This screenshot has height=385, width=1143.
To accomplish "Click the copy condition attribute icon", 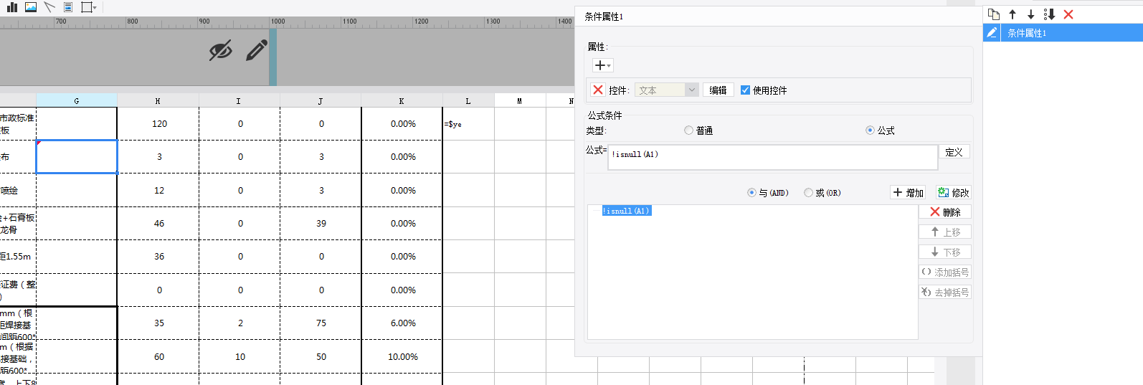I will [x=994, y=14].
